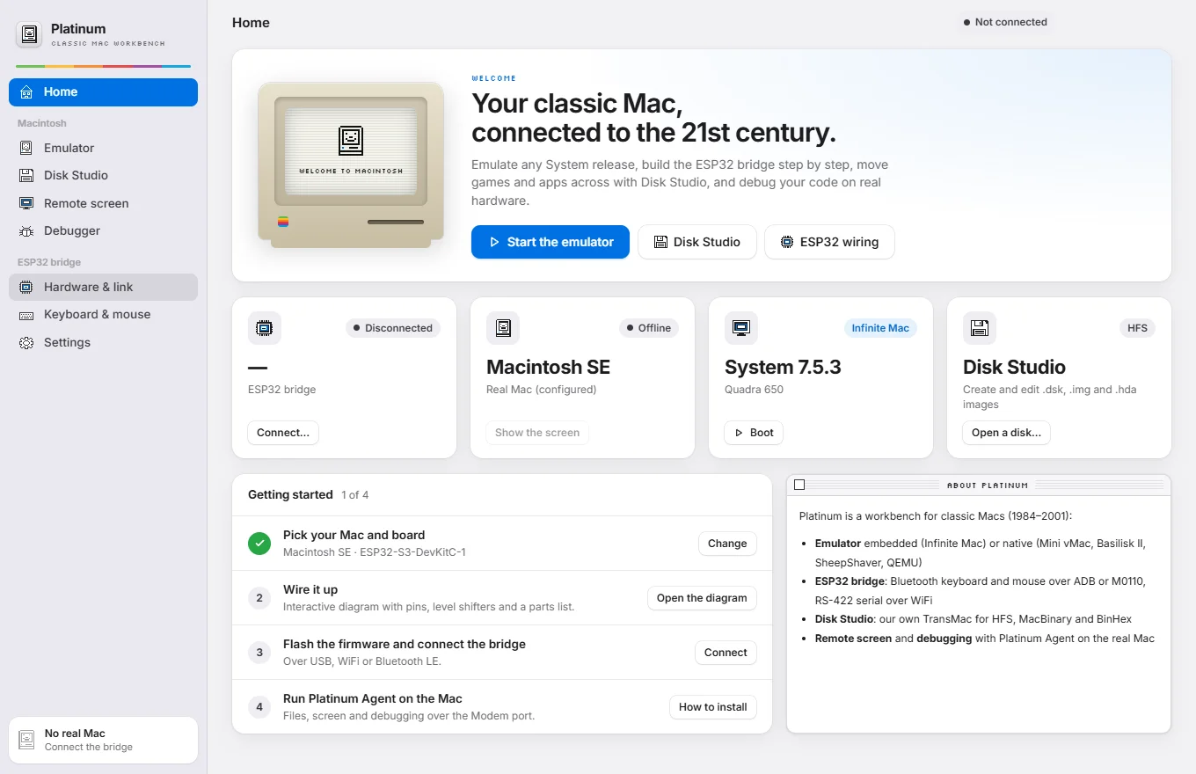Click the step number 3 circle
Image resolution: width=1196 pixels, height=774 pixels.
259,653
